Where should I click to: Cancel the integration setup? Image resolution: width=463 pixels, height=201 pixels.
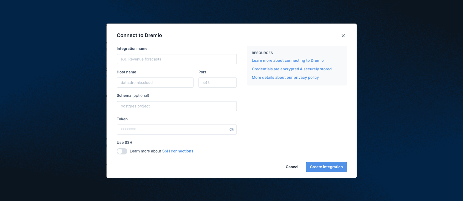[292, 167]
